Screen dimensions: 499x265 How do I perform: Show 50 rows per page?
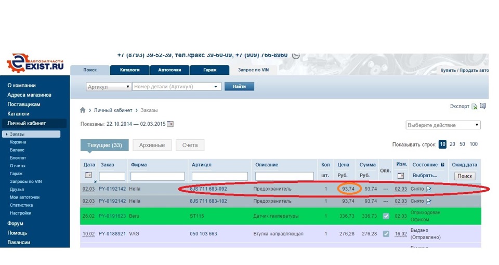tap(462, 144)
